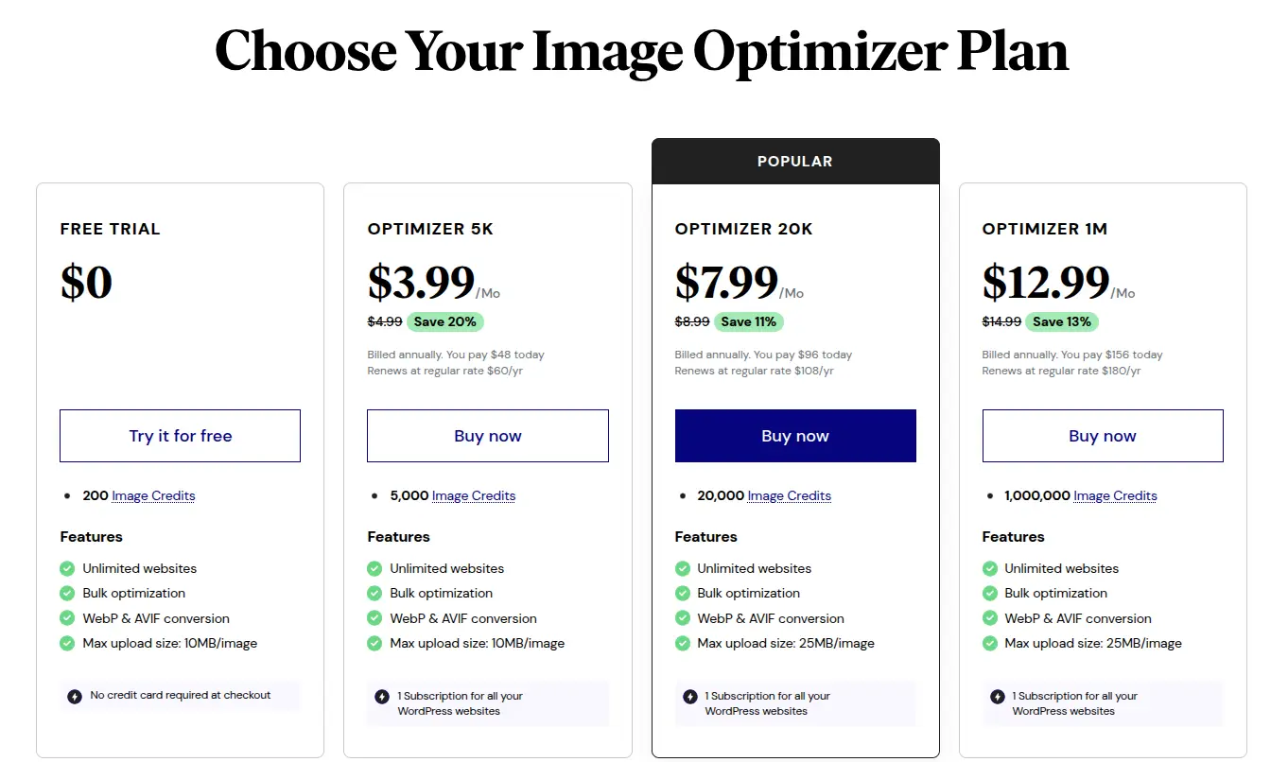
Task: Click Buy now on Optimizer 5K plan
Action: 487,436
